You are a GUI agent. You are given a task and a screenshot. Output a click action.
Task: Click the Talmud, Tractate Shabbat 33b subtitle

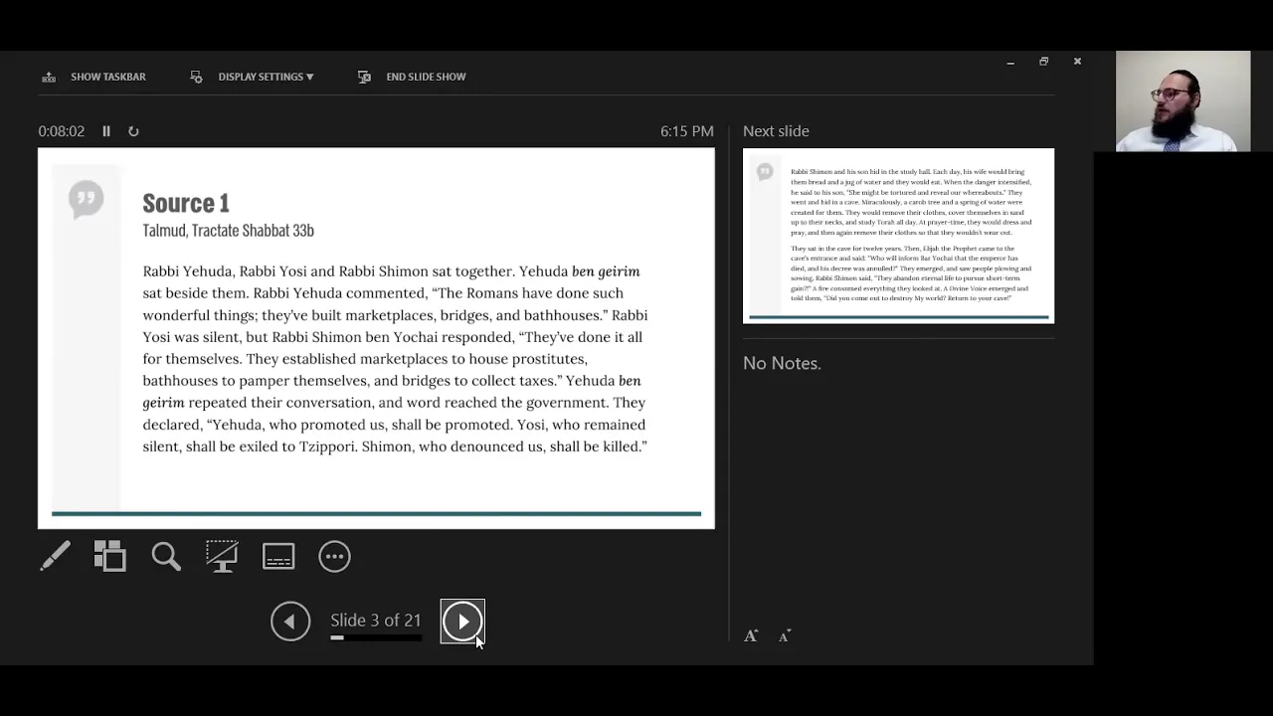[x=228, y=231]
